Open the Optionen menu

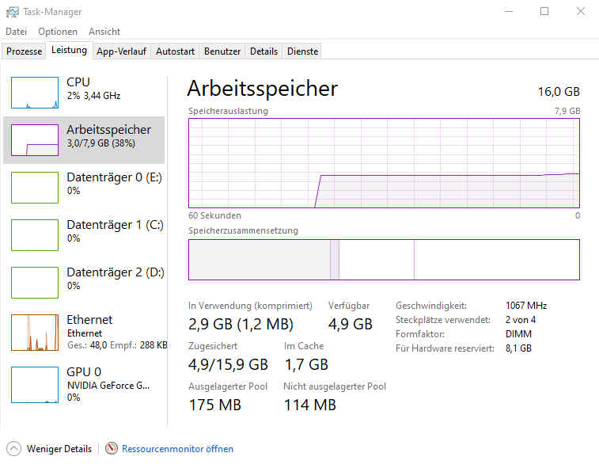[x=58, y=32]
